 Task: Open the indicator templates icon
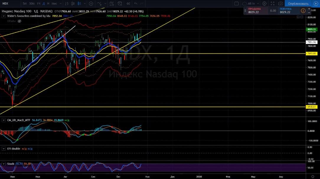click(x=112, y=4)
